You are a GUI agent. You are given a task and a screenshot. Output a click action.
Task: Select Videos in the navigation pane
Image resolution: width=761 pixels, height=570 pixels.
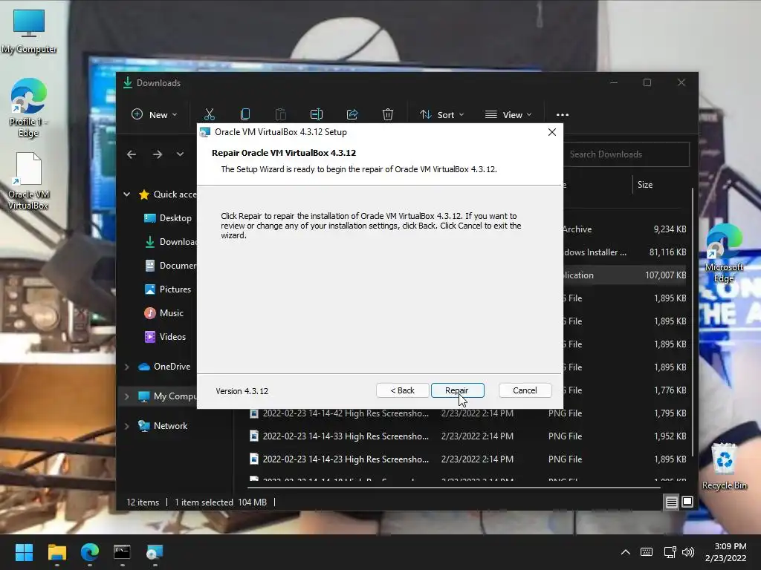[165, 336]
